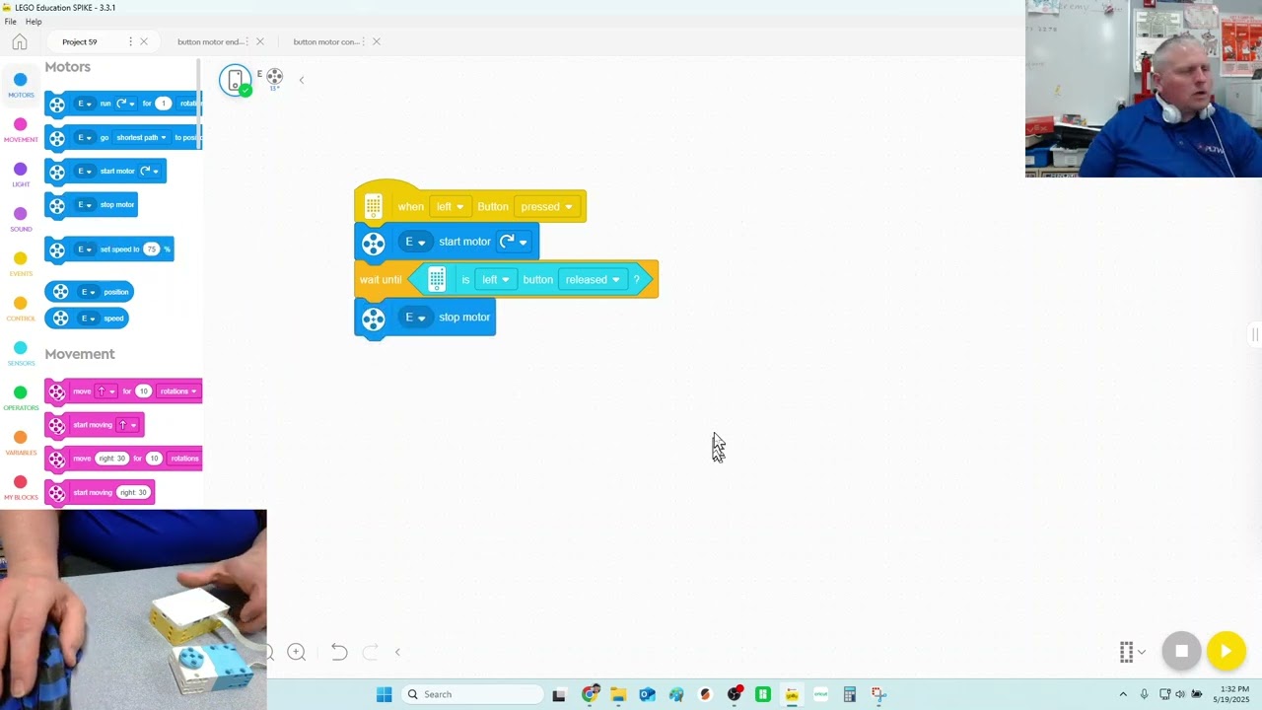Edit rotations value 1 in run block

[164, 104]
